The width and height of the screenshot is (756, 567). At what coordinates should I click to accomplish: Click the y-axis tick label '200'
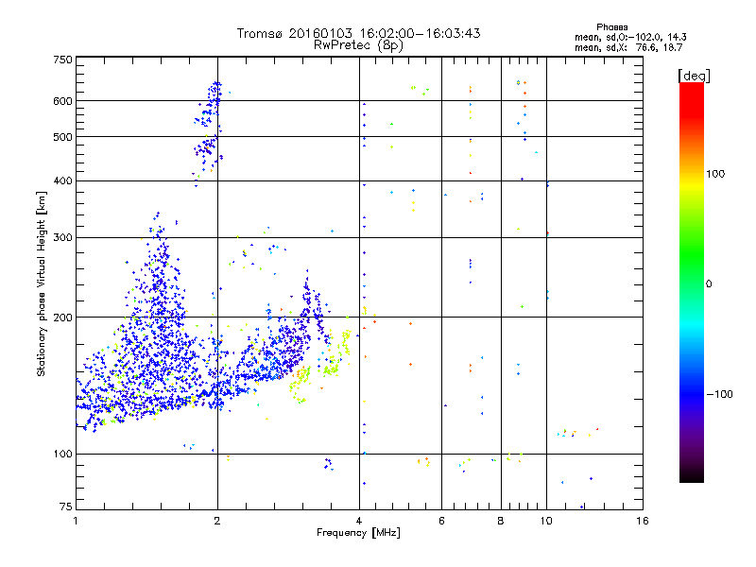(x=62, y=318)
